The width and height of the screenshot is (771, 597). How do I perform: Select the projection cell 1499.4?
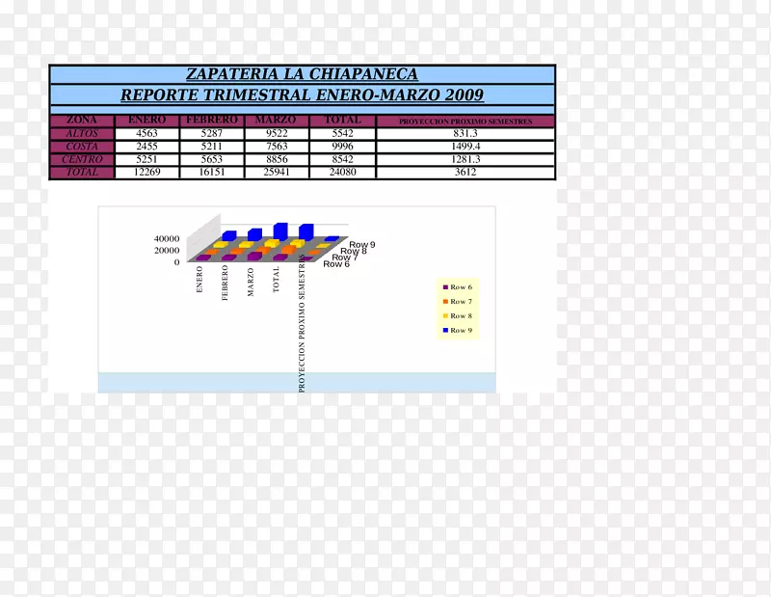click(465, 147)
